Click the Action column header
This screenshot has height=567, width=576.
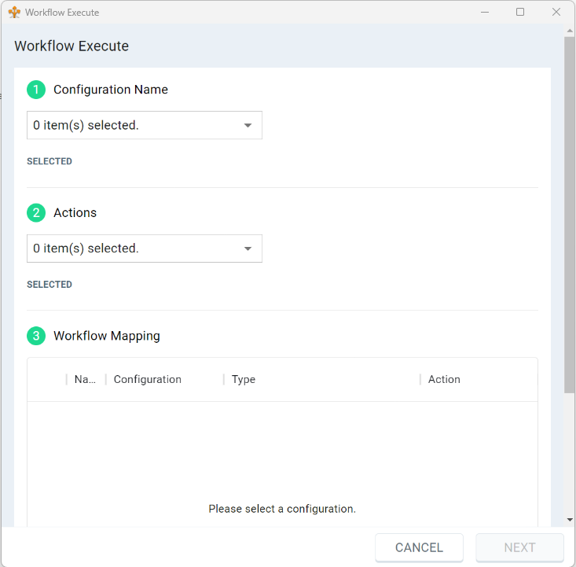(444, 380)
